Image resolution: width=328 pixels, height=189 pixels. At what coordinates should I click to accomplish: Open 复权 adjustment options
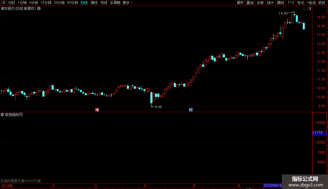pos(240,3)
